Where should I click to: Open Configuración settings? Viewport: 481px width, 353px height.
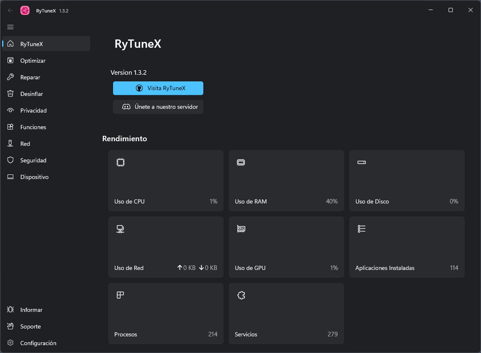[38, 343]
